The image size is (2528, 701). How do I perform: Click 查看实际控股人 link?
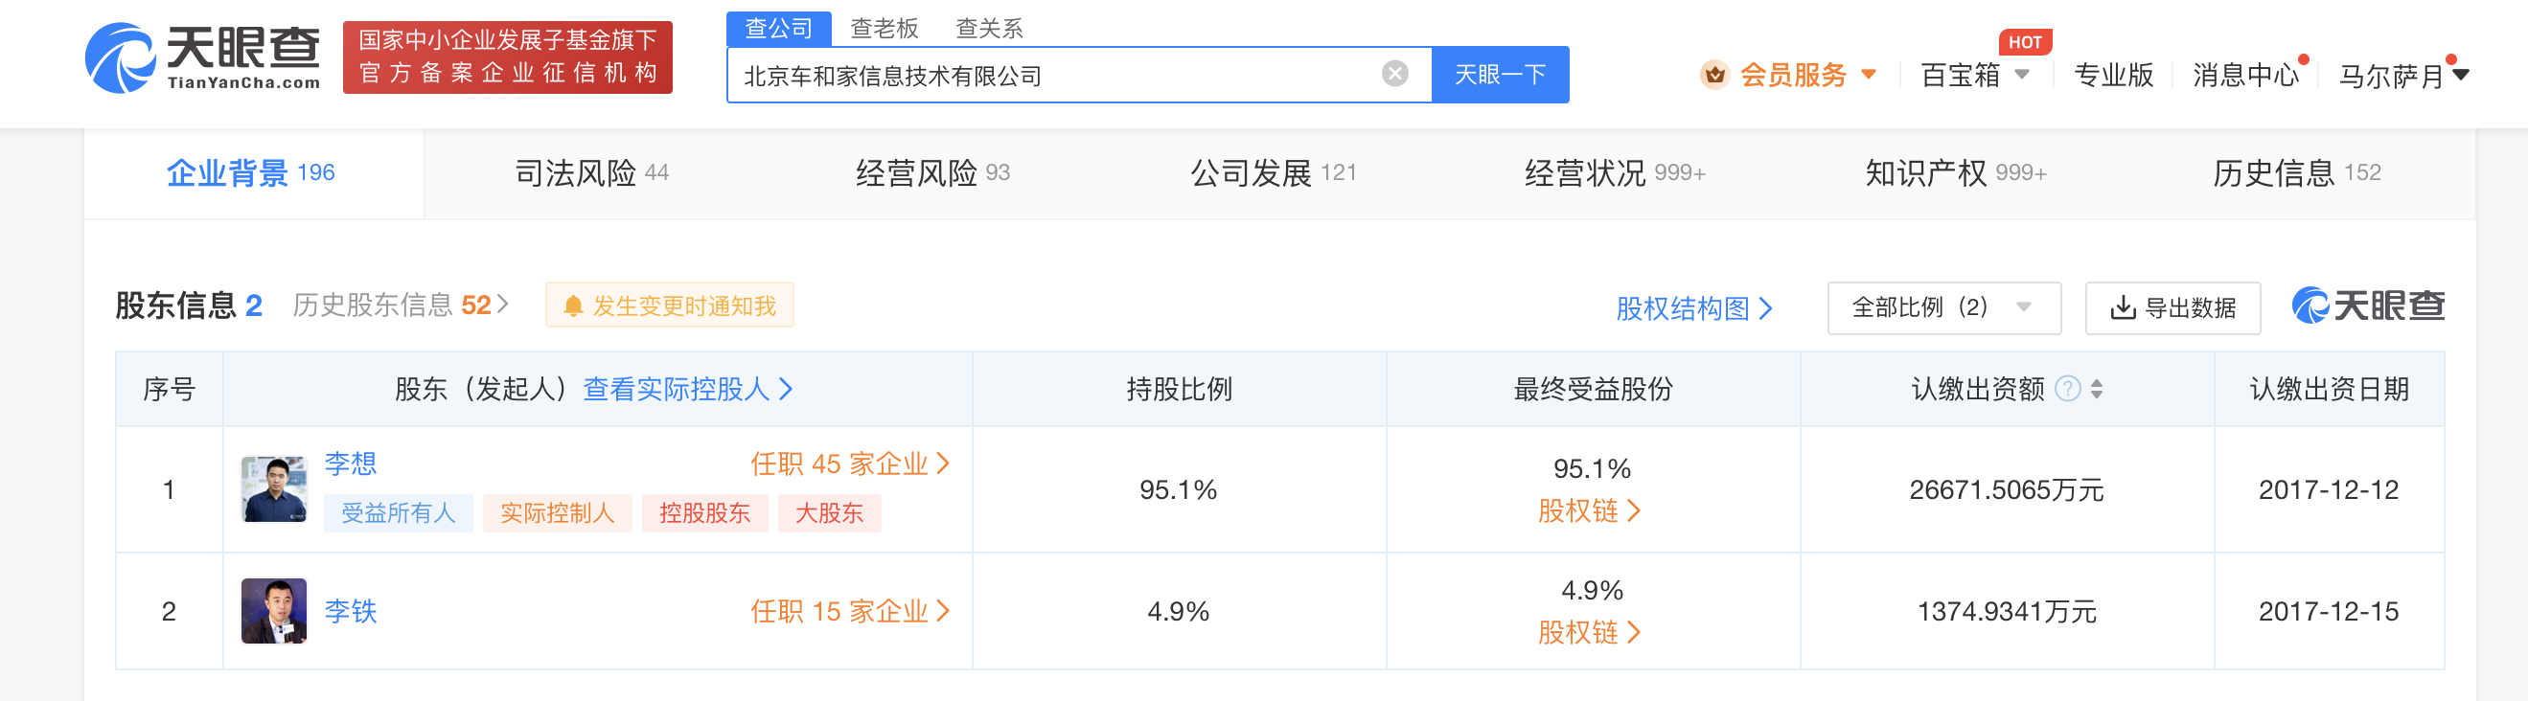tap(687, 389)
